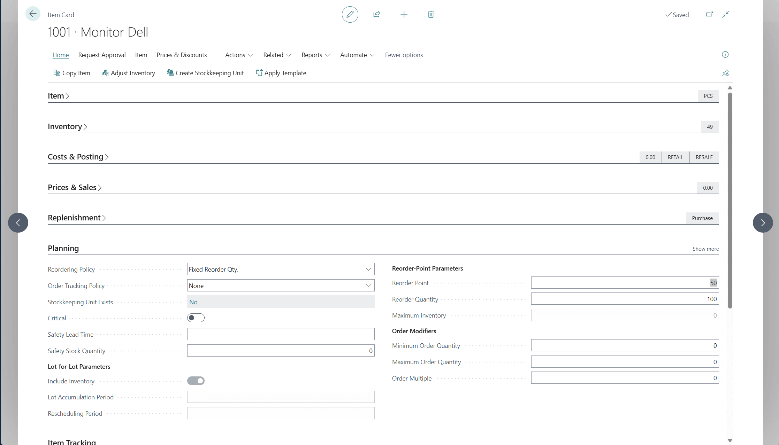Click the pin action bar icon
779x445 pixels.
725,73
